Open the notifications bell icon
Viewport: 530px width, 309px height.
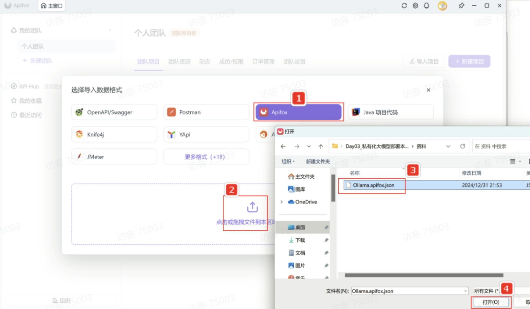[x=426, y=6]
